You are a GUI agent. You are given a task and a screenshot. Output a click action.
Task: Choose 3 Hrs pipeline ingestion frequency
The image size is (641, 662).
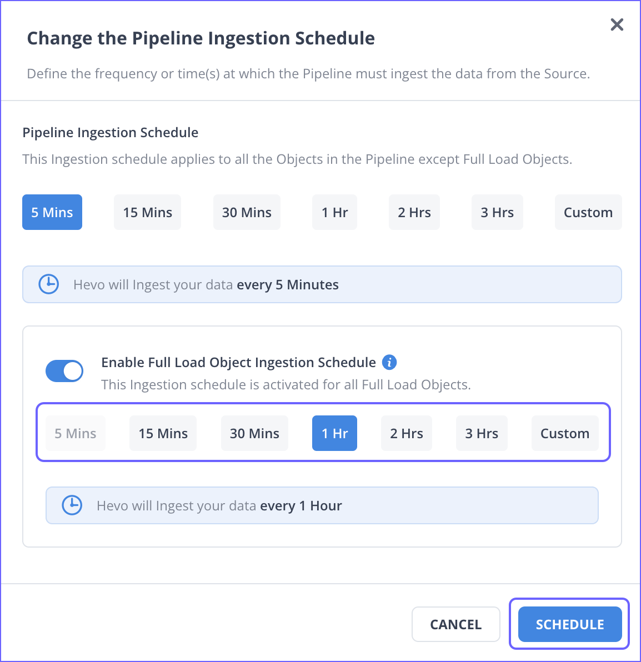497,212
